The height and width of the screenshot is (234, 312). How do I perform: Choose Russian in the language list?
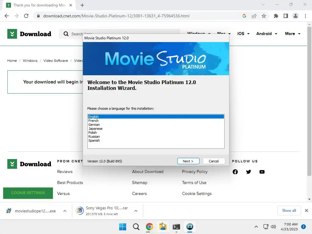(156, 136)
